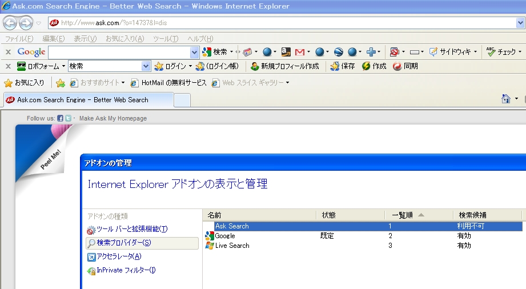Expand the Google search box dropdown arrow
The width and height of the screenshot is (526, 289).
tap(194, 52)
